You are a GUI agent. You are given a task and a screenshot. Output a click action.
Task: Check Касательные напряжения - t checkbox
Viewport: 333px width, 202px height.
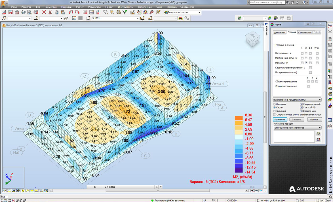[x=310, y=68]
